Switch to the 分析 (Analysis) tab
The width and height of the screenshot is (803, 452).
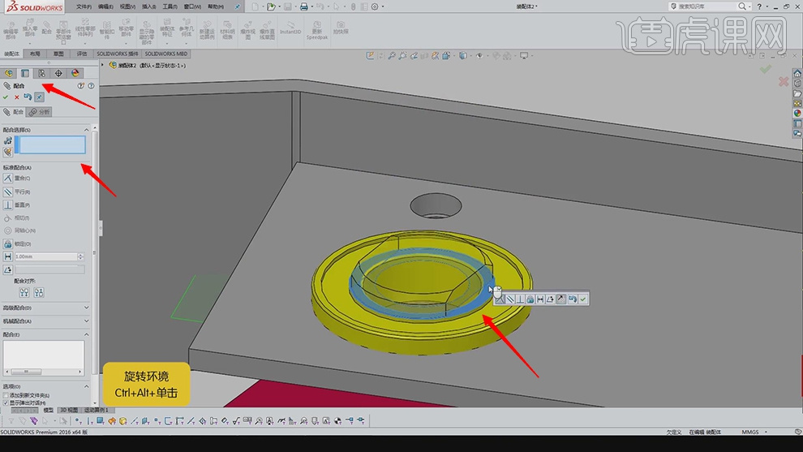(40, 112)
